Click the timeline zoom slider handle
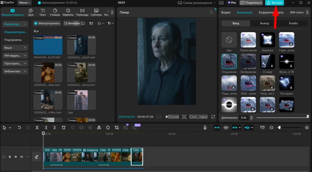 279,128
